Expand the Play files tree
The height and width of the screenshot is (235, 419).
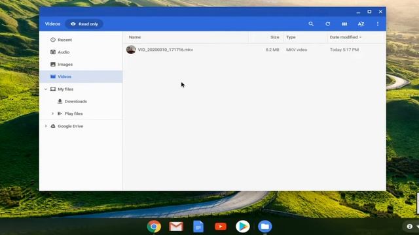coord(52,114)
